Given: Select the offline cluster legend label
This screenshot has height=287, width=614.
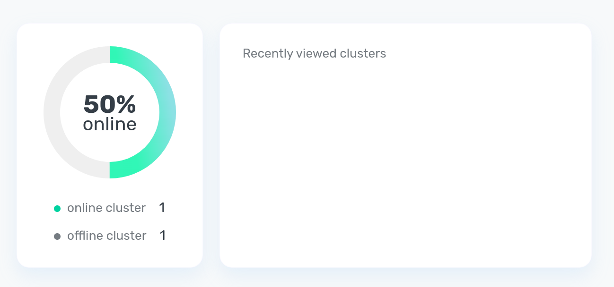Looking at the screenshot, I should pyautogui.click(x=107, y=236).
